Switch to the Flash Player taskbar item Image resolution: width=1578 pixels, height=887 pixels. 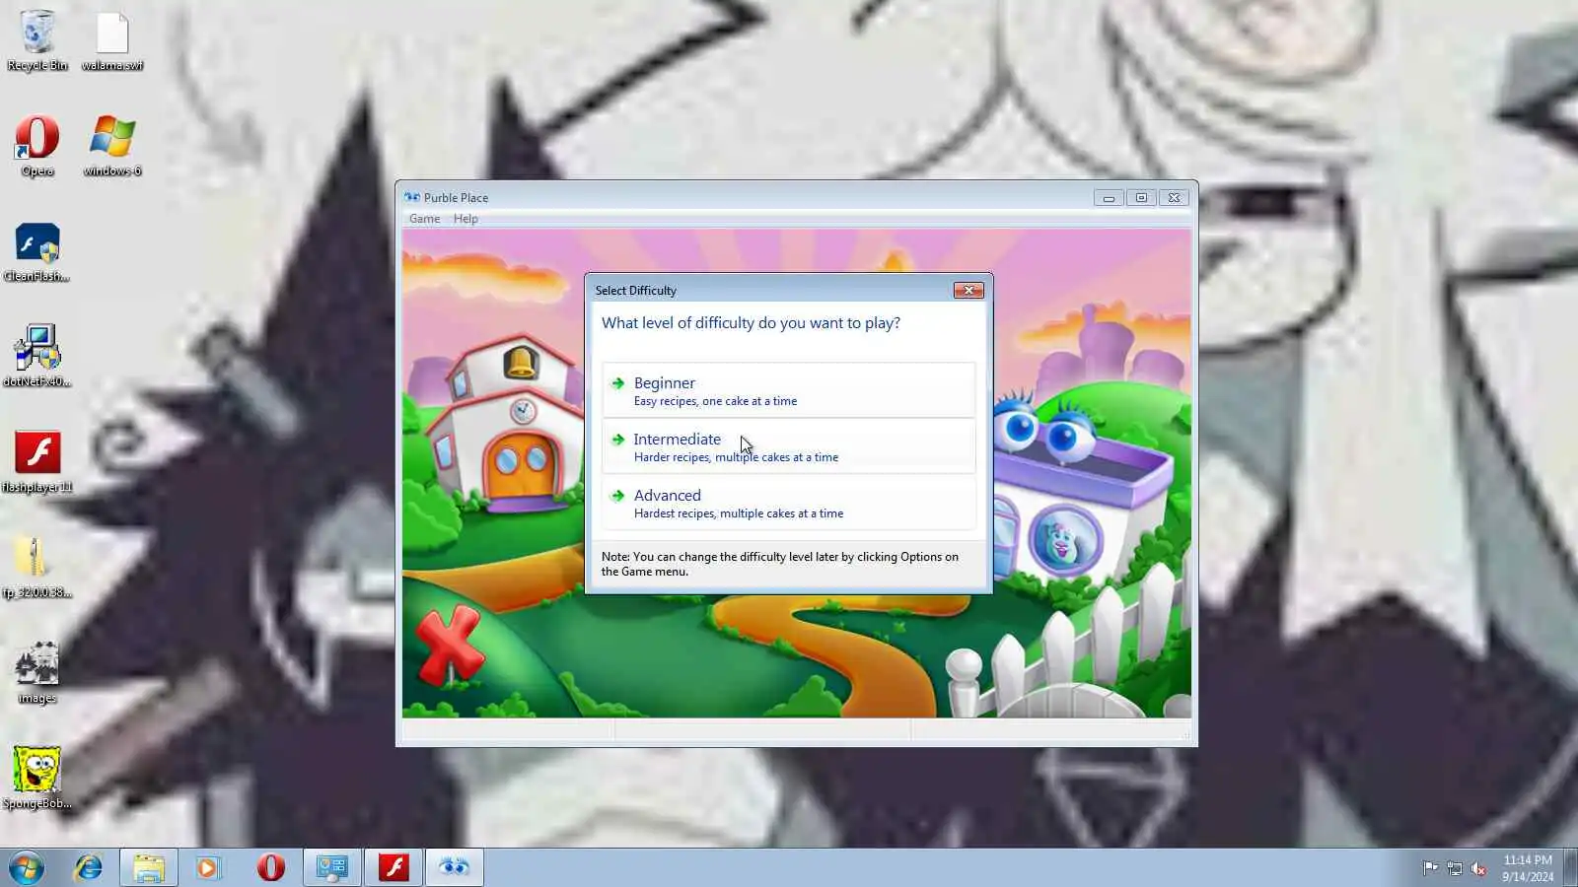tap(394, 867)
